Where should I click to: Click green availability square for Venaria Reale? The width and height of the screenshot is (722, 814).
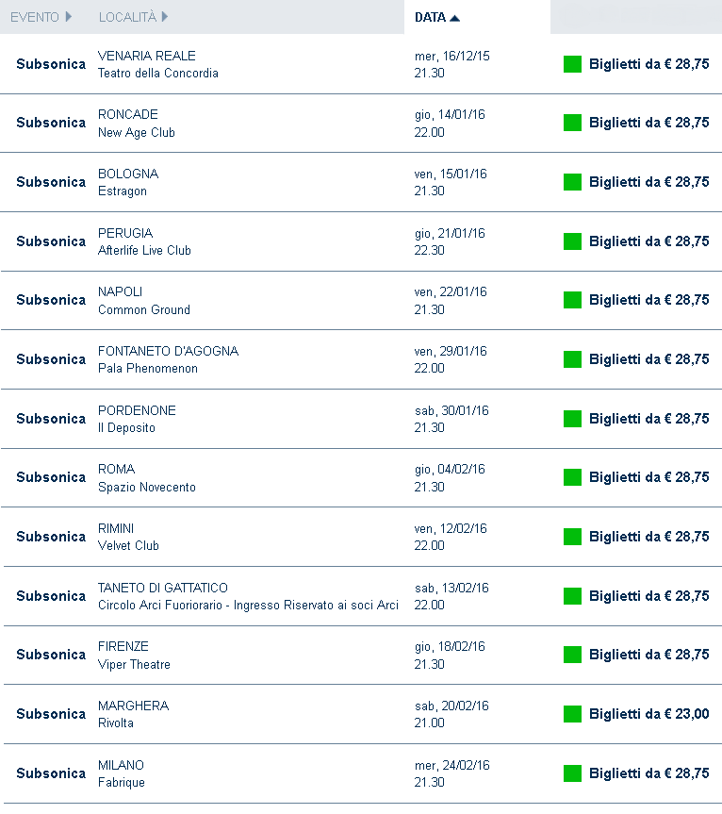[572, 64]
